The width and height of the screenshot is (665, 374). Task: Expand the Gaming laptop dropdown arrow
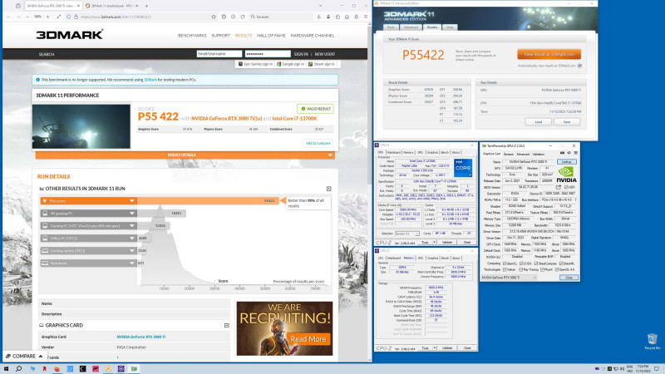tap(132, 251)
